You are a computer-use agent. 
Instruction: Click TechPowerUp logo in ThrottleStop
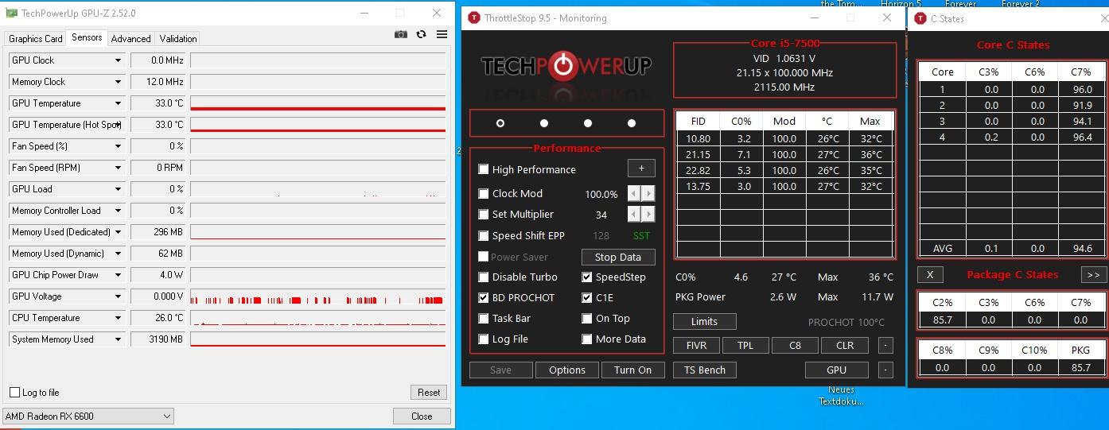click(x=566, y=67)
